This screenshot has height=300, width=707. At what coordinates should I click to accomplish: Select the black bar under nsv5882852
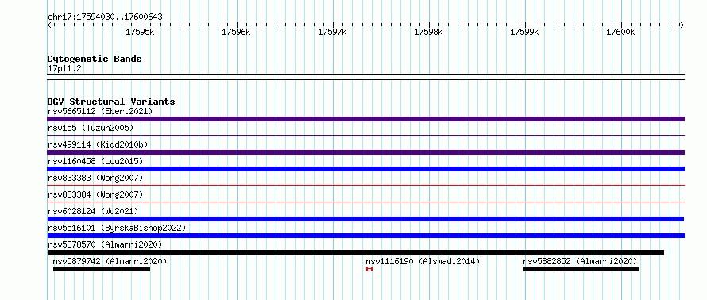click(581, 269)
